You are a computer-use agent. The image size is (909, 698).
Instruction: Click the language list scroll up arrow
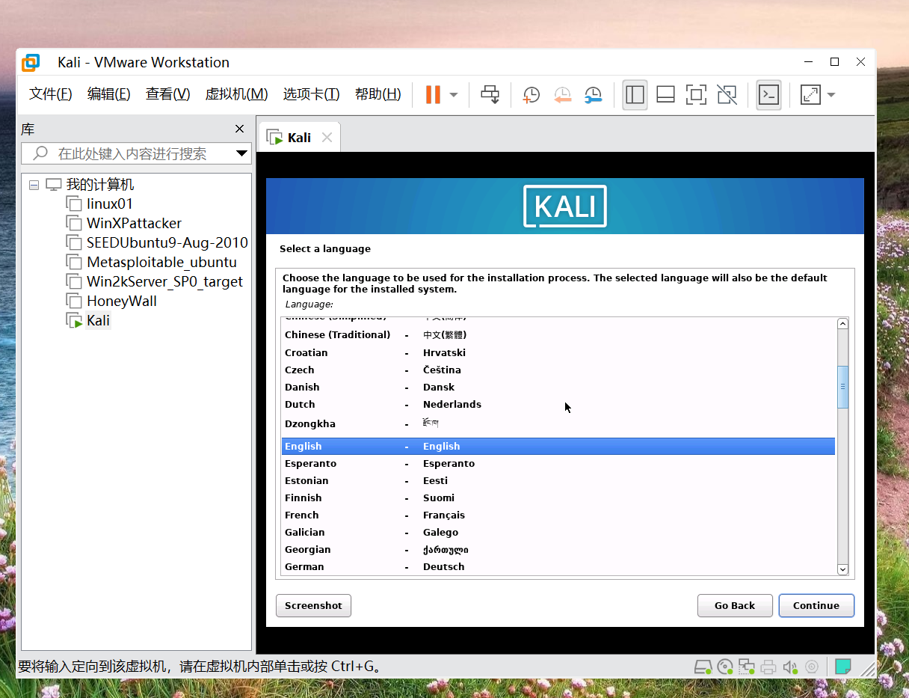coord(842,324)
